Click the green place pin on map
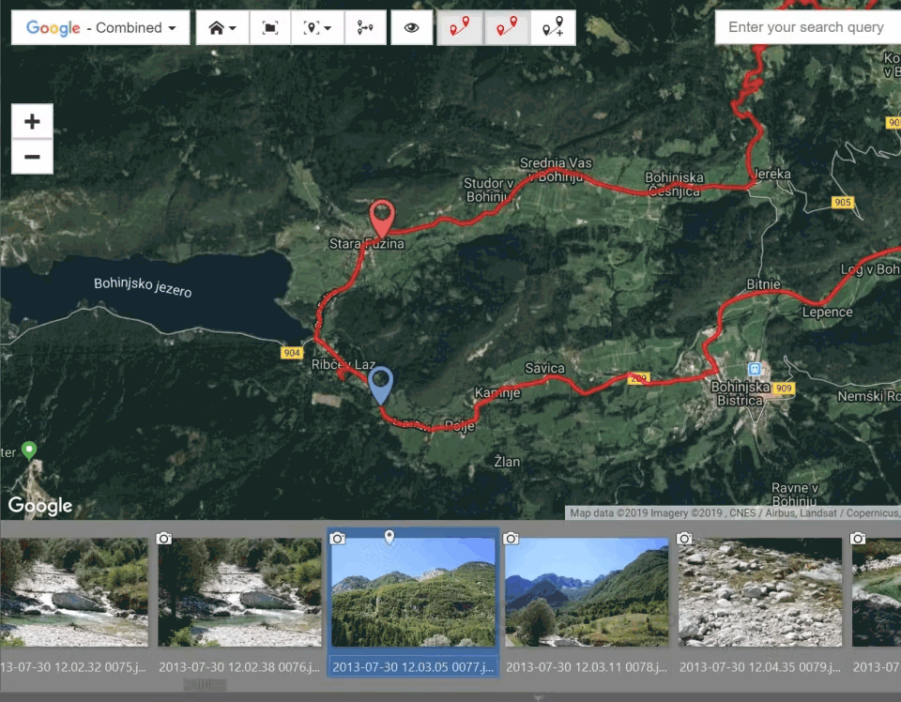The height and width of the screenshot is (702, 901). point(29,450)
